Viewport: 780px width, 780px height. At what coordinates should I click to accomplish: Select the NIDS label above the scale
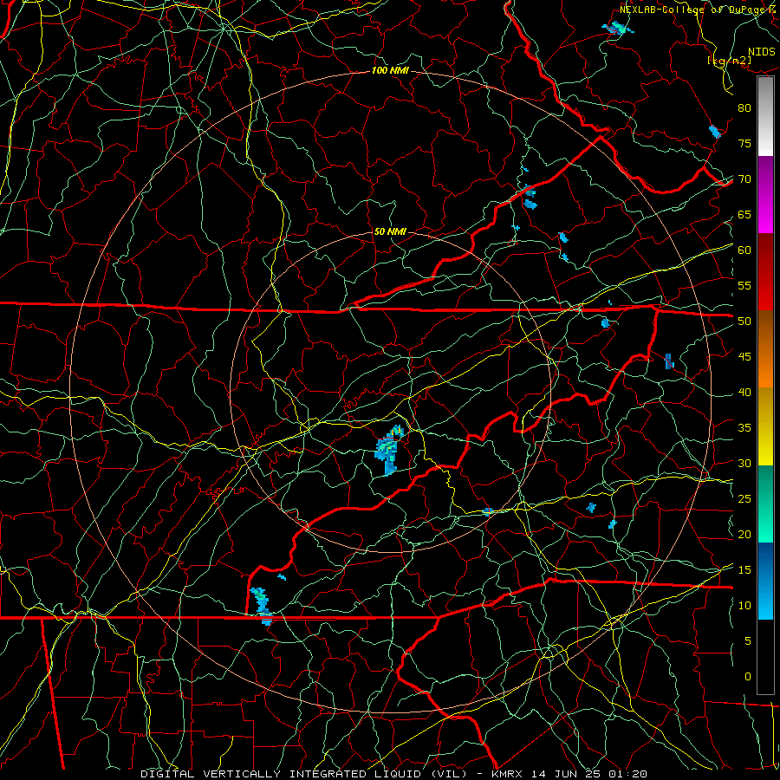click(x=762, y=52)
